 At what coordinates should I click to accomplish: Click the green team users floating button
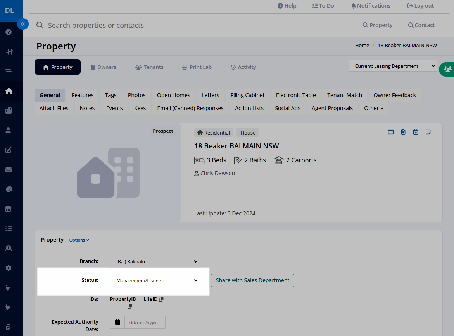pyautogui.click(x=447, y=69)
